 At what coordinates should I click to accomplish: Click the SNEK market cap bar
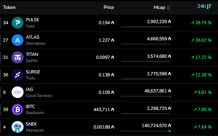point(146,131)
